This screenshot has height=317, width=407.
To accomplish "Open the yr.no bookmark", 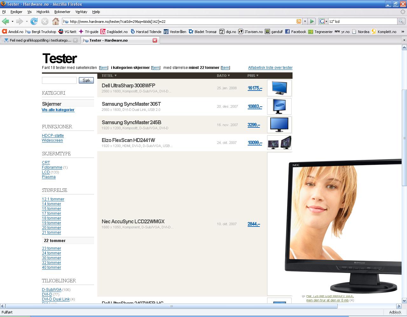I will coord(342,31).
